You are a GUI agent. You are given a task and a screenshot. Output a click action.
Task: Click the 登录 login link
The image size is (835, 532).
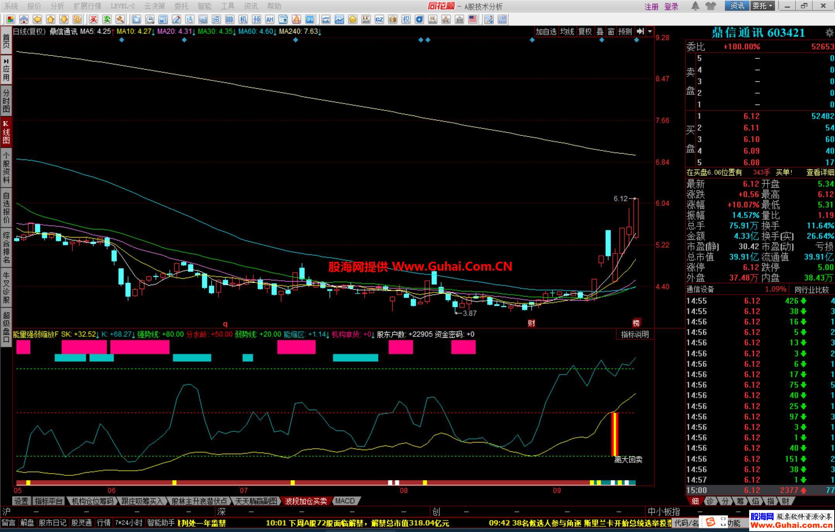[671, 7]
